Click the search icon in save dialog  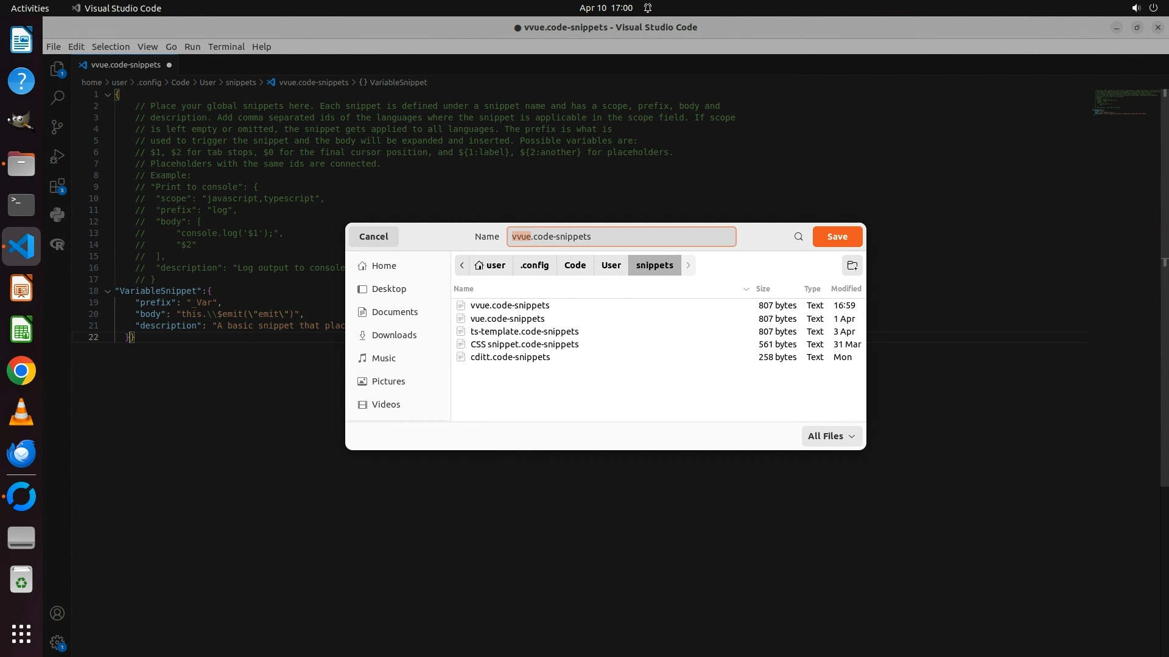(798, 237)
